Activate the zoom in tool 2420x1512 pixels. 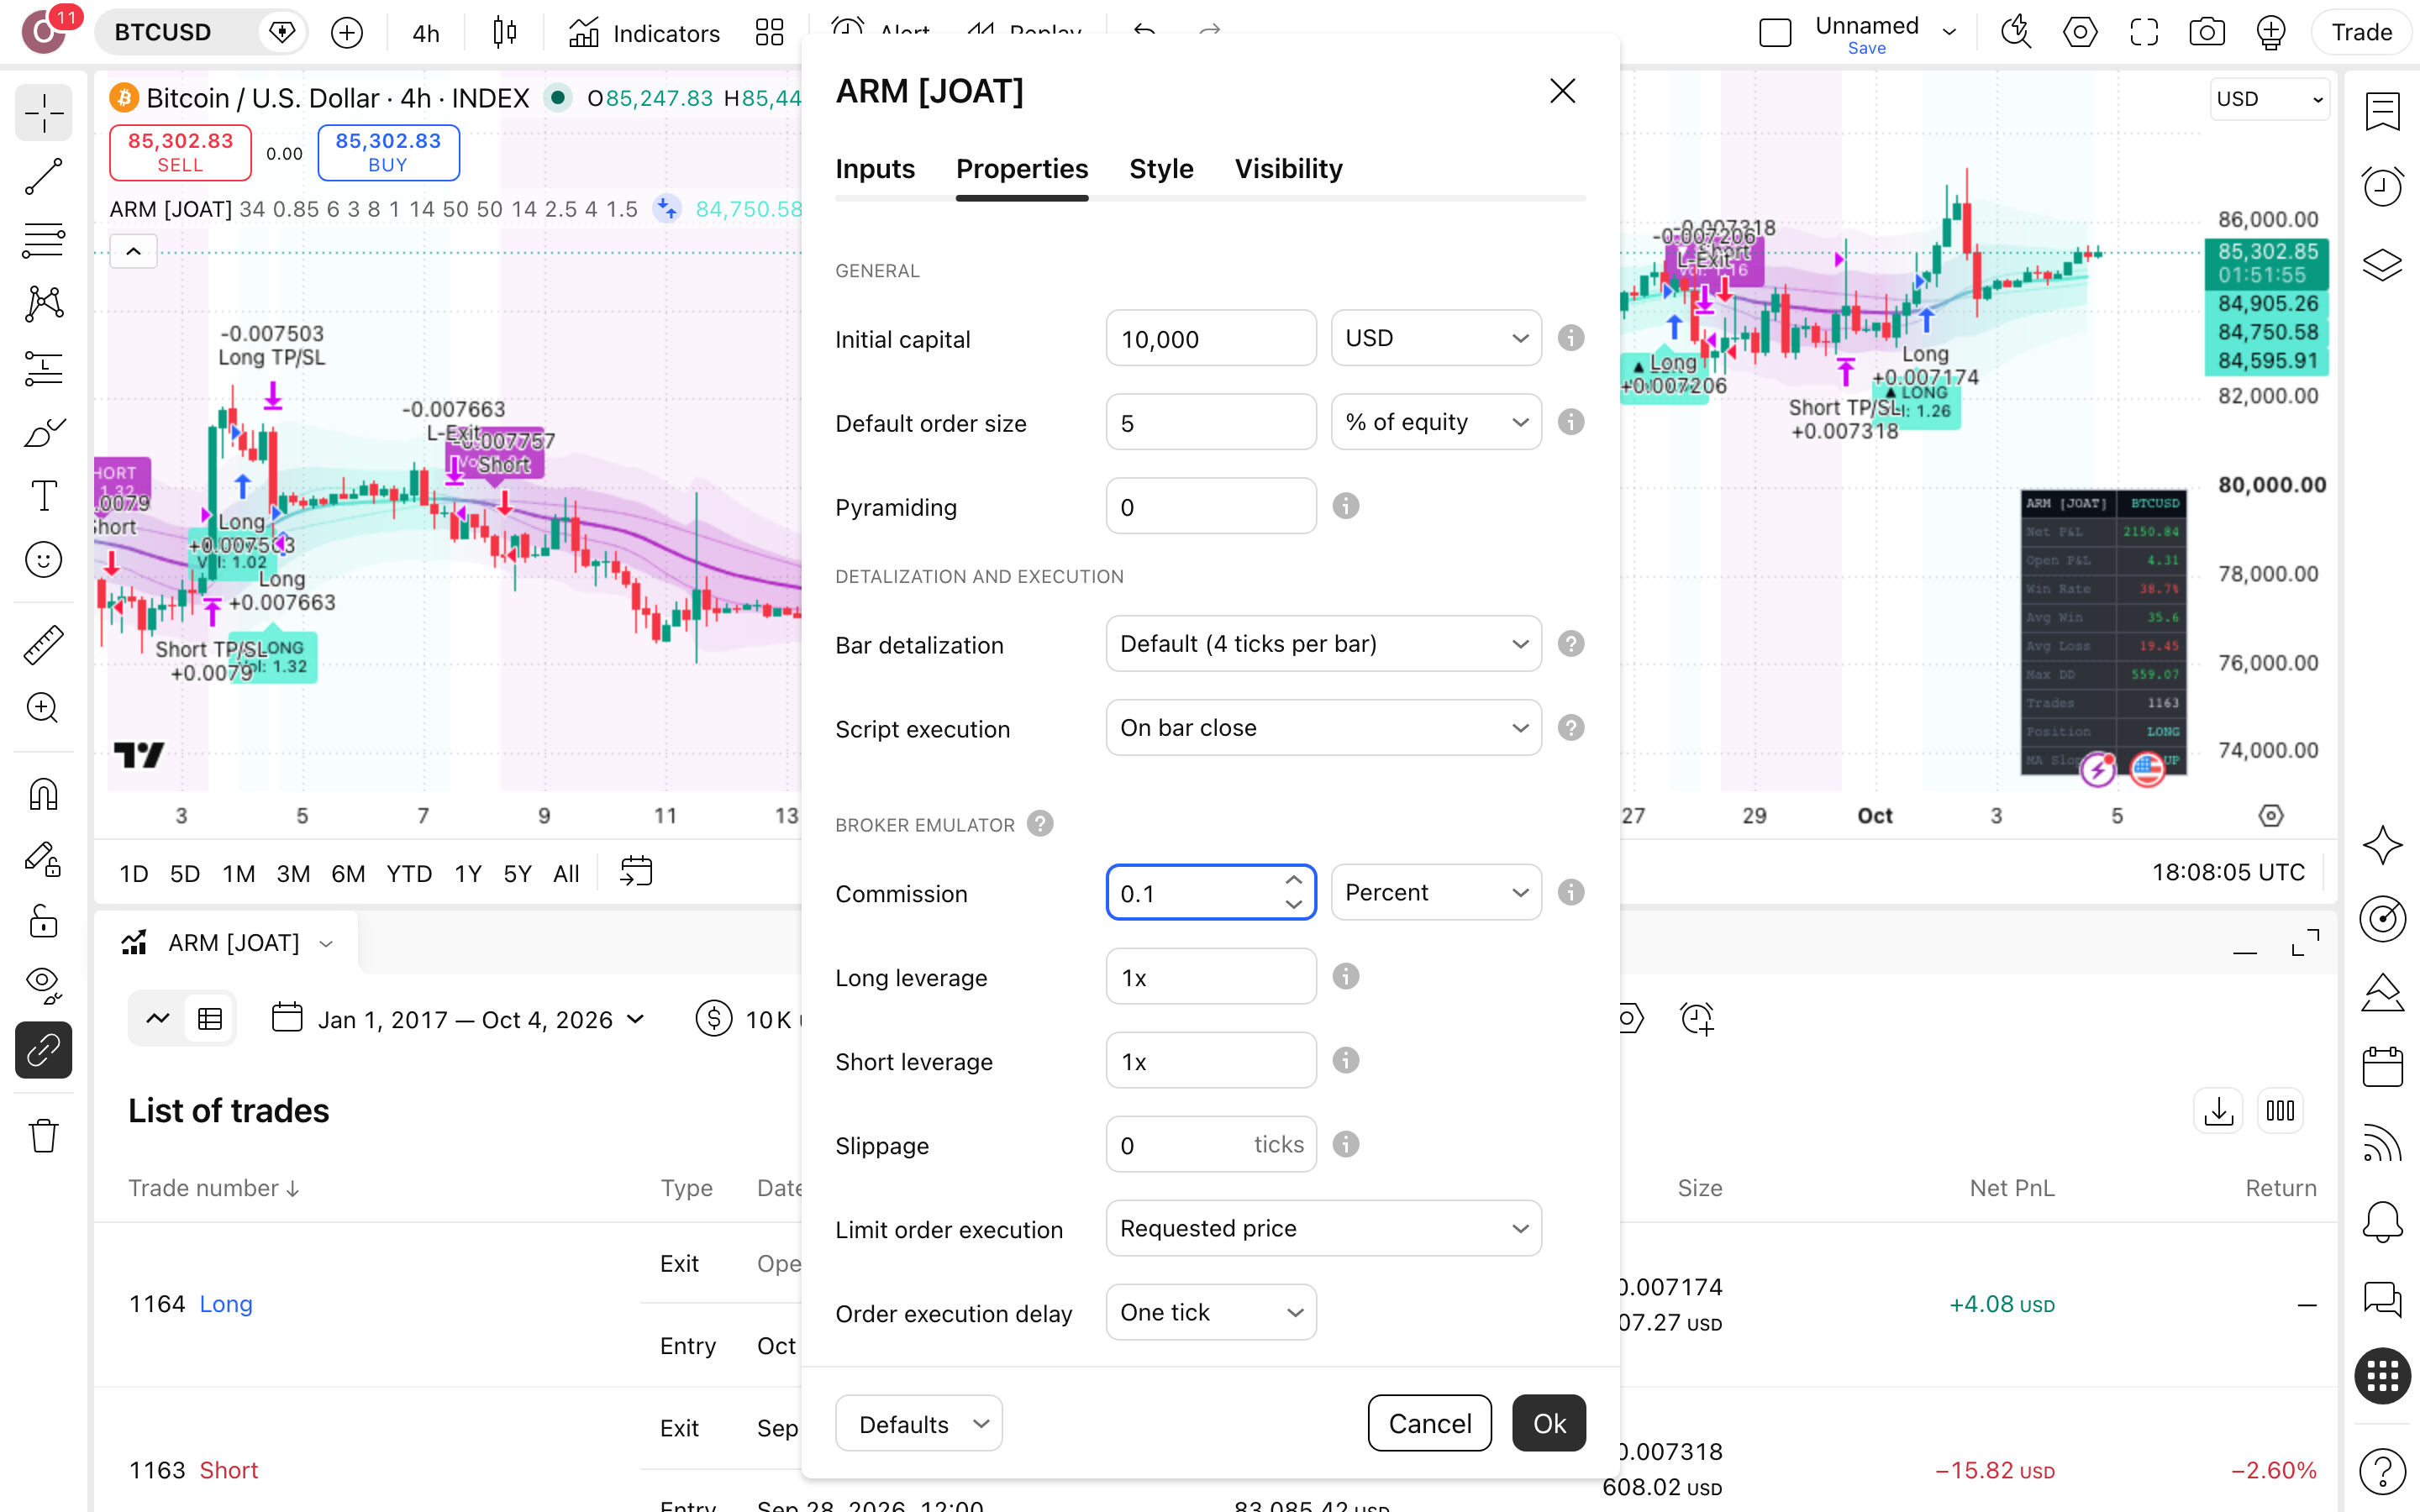click(43, 709)
